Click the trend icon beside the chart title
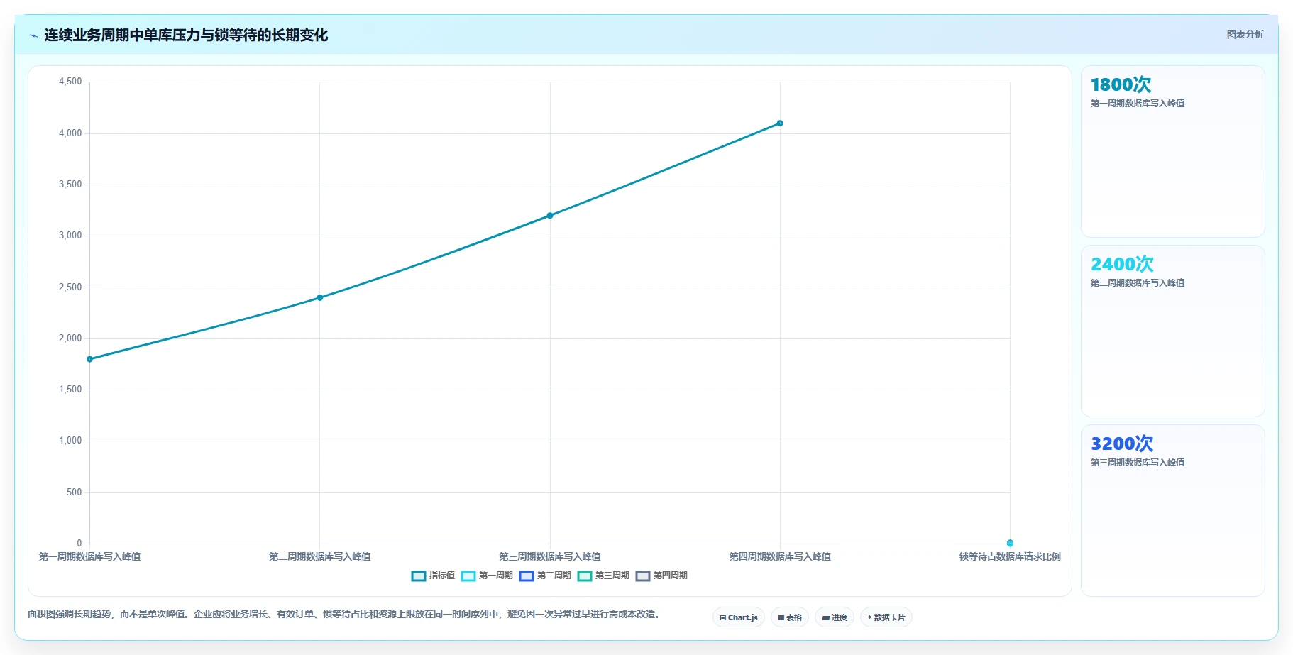Image resolution: width=1293 pixels, height=655 pixels. click(33, 35)
